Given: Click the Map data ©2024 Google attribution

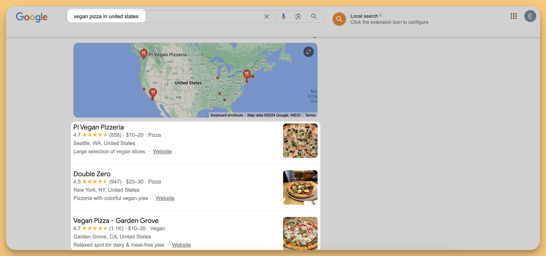Looking at the screenshot, I should 274,115.
